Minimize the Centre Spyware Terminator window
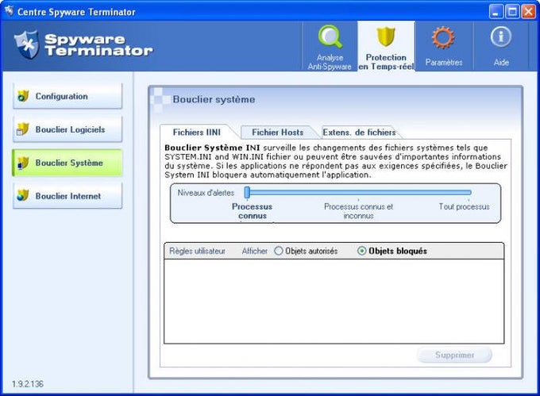 (496, 12)
